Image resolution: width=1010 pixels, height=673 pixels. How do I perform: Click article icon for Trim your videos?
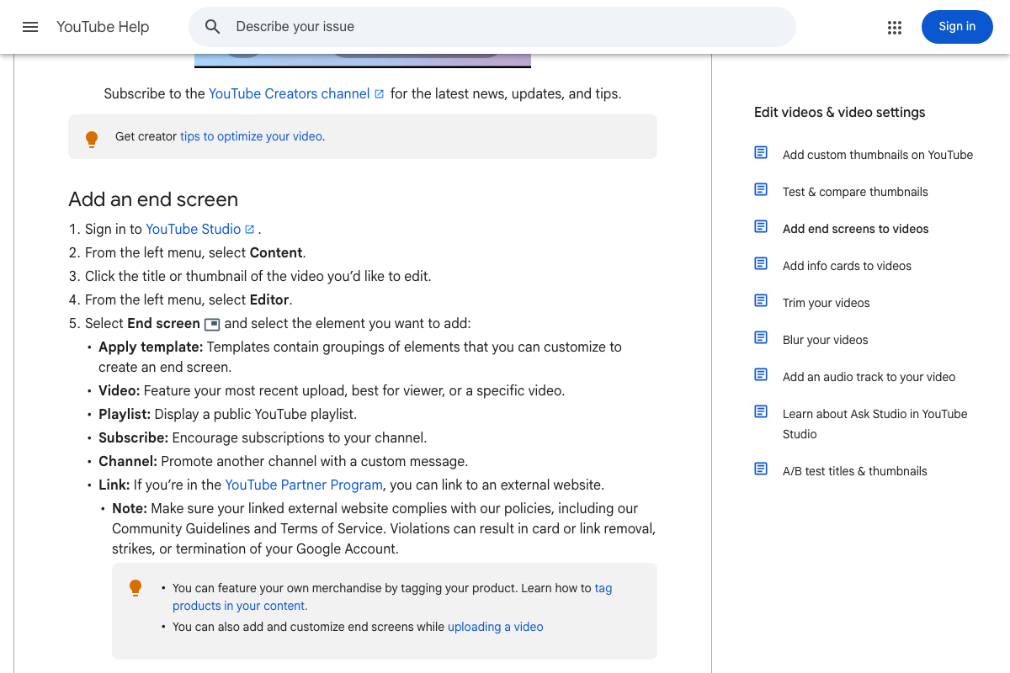[761, 301]
